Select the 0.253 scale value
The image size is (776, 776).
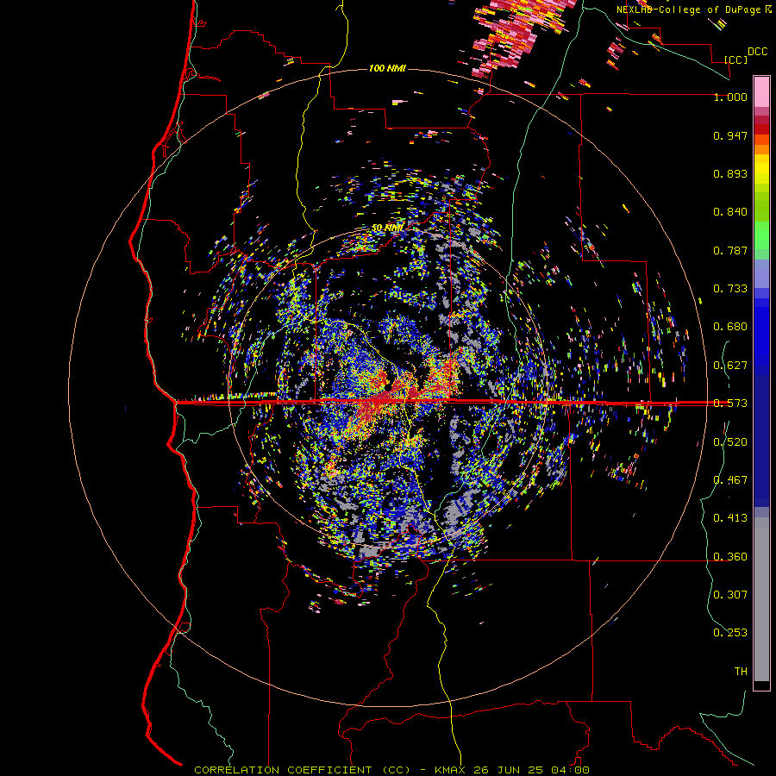point(730,633)
